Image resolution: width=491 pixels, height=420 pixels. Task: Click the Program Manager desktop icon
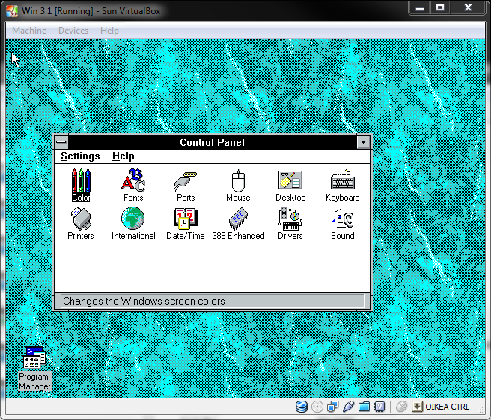click(34, 368)
